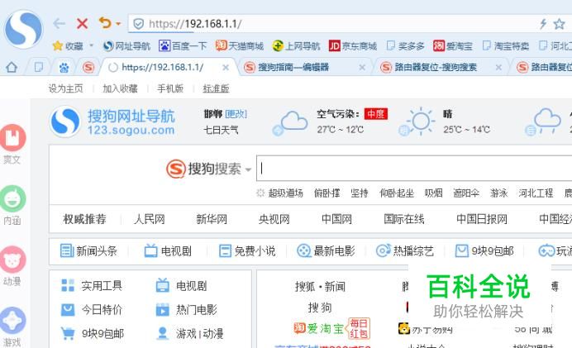Close the https://192.168.1.1/ tab
572x348 pixels.
(x=226, y=68)
